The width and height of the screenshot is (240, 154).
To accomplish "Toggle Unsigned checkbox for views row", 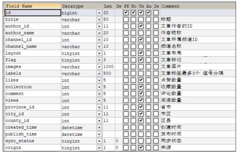I will point(141,100).
